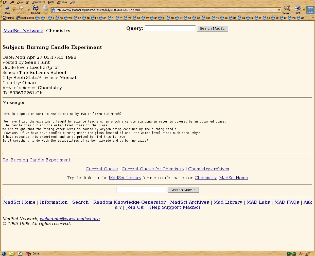
Task: Open Mail from the status bar envelope icon
Action: click(12, 253)
